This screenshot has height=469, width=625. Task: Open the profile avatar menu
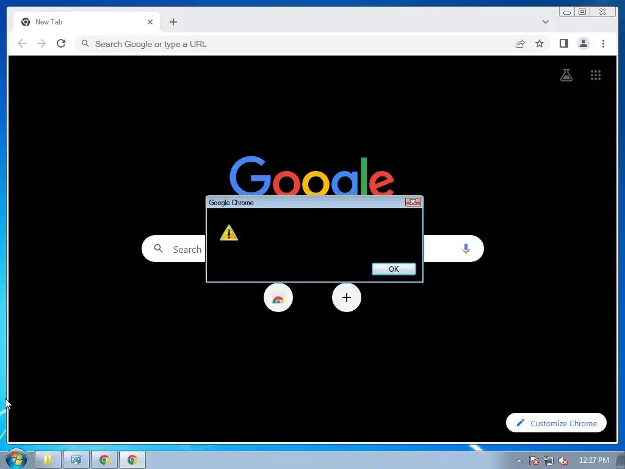tap(583, 43)
